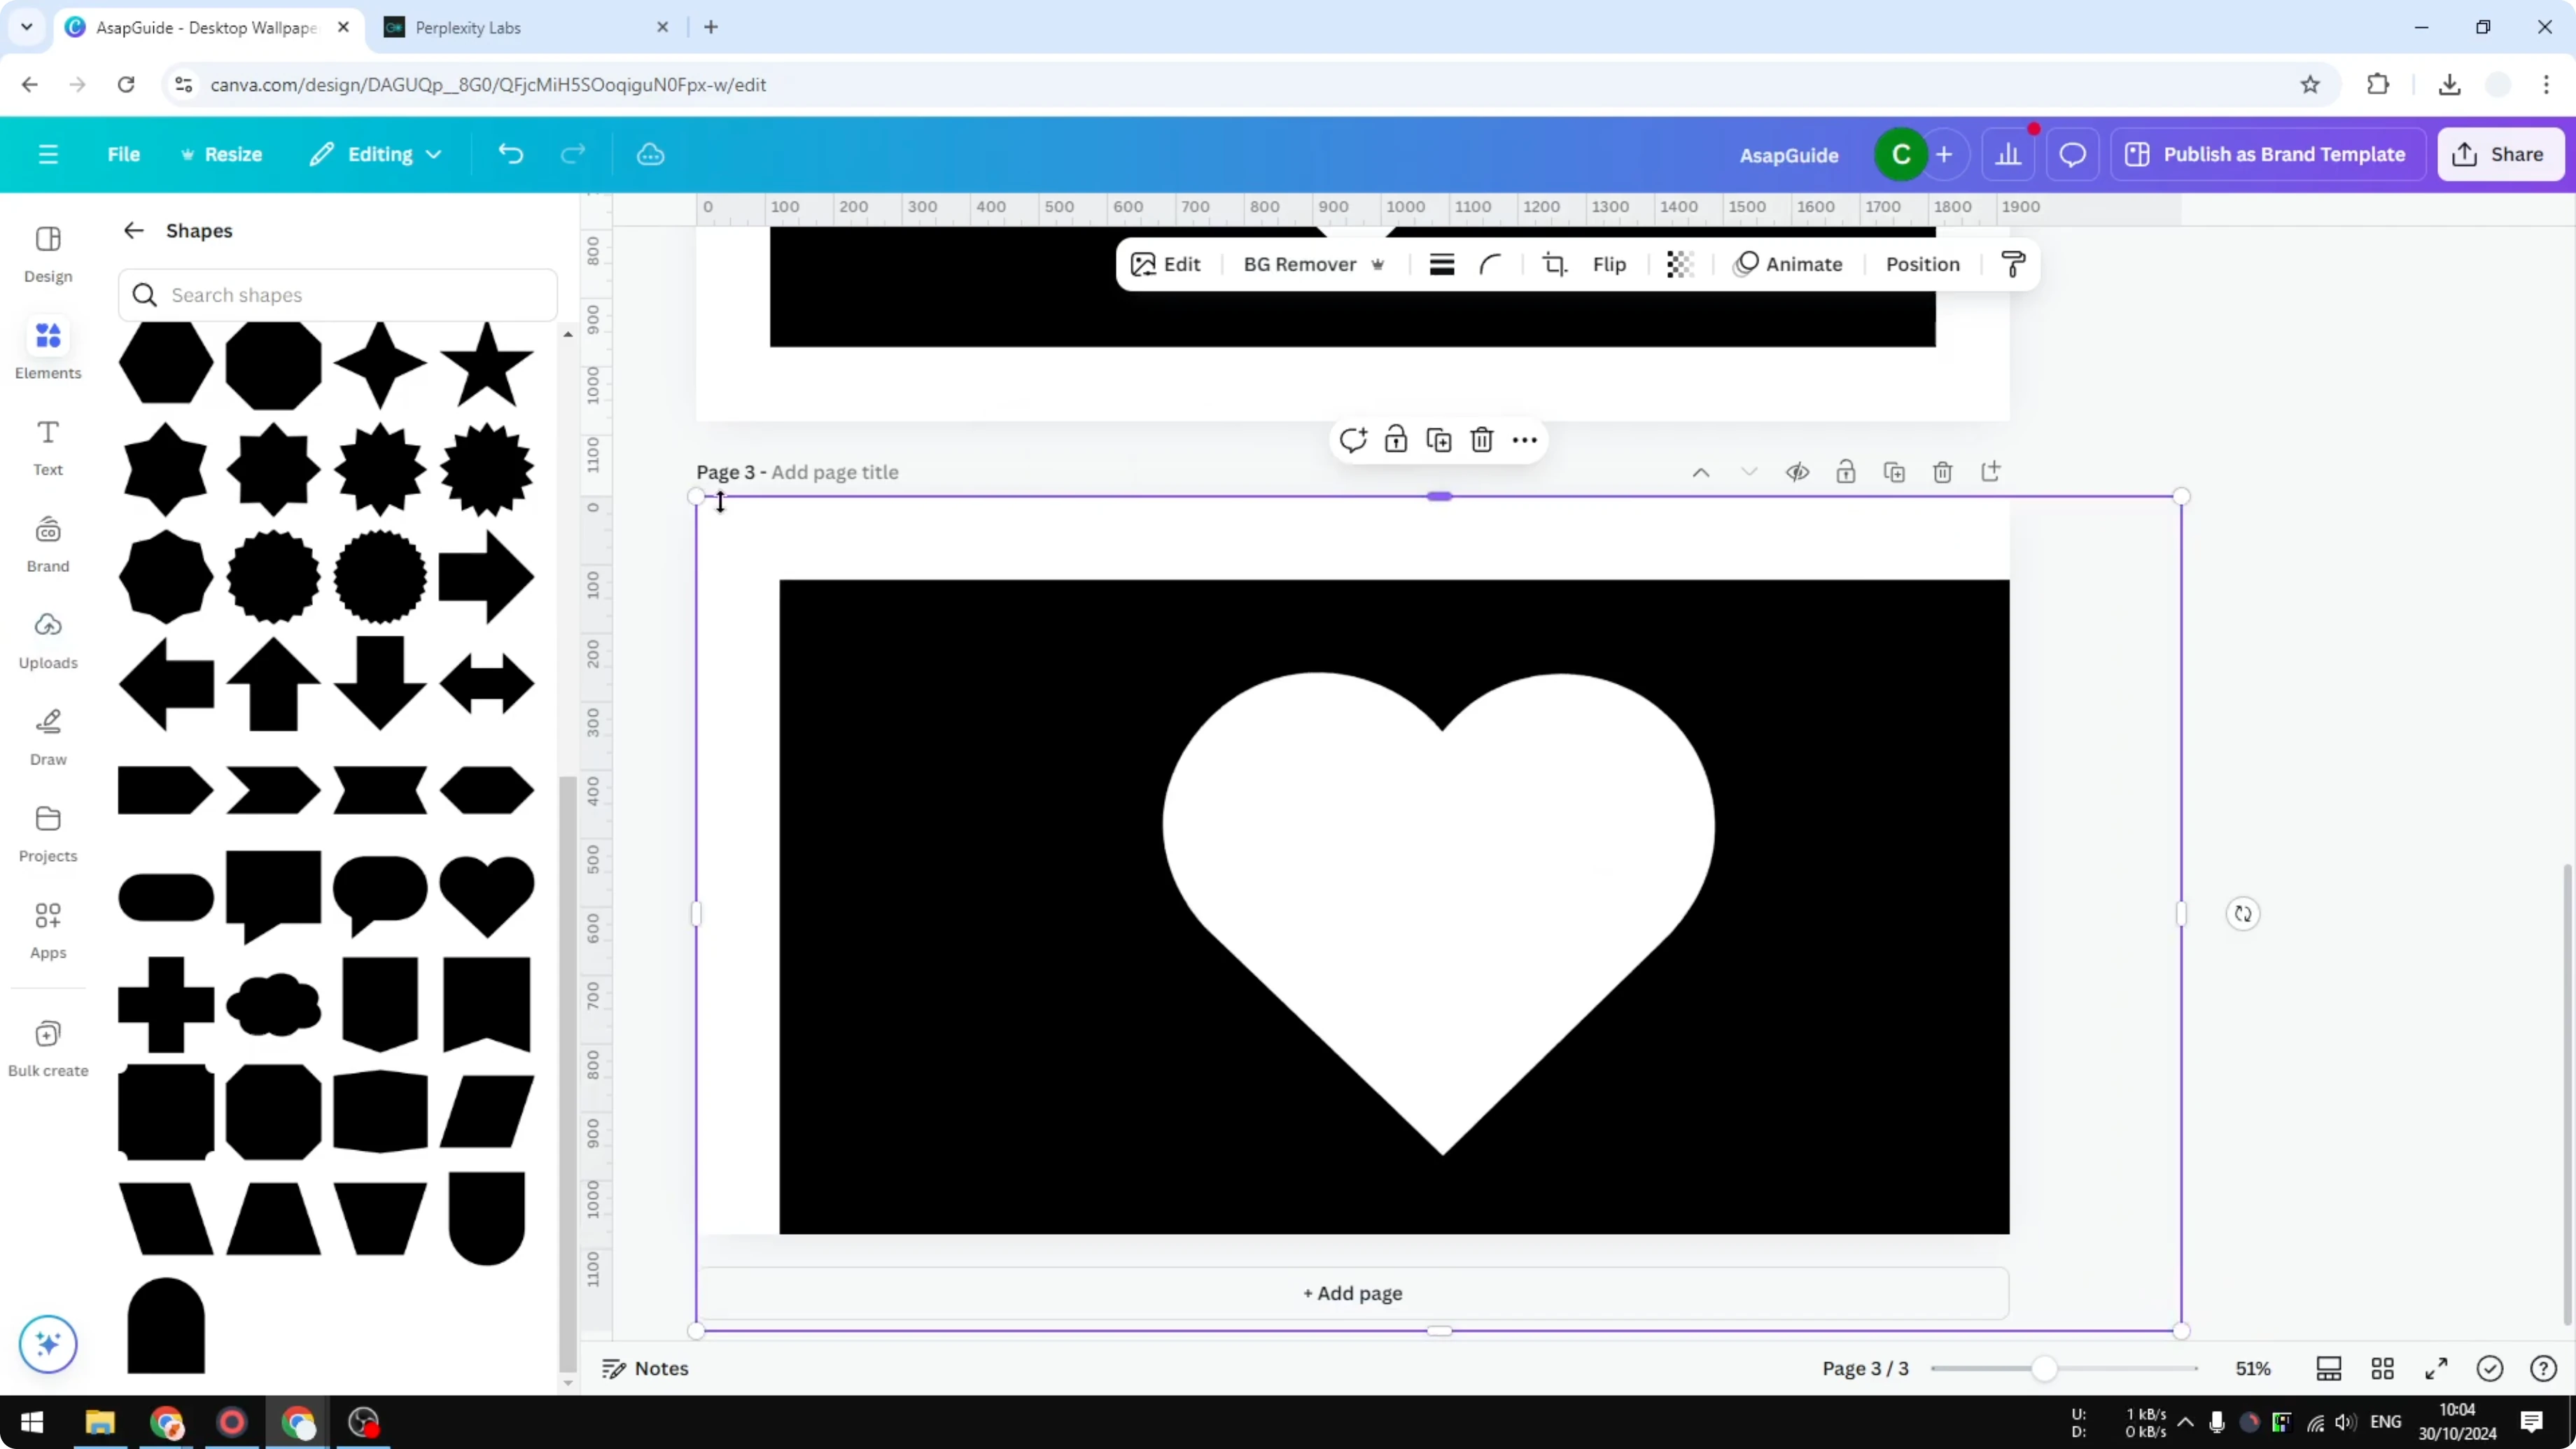The image size is (2576, 1449).
Task: Hide page 3 with the eye icon
Action: 1798,471
